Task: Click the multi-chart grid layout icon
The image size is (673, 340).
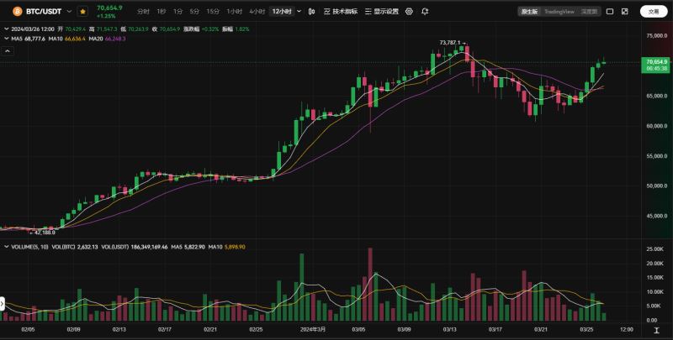Action: click(x=625, y=12)
